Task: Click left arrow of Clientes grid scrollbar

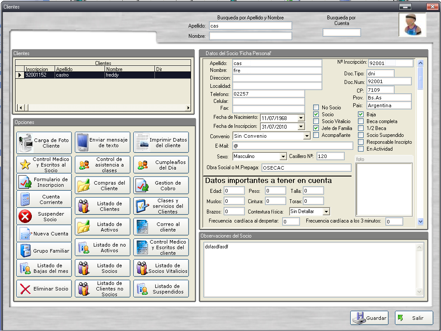Action: coord(21,108)
